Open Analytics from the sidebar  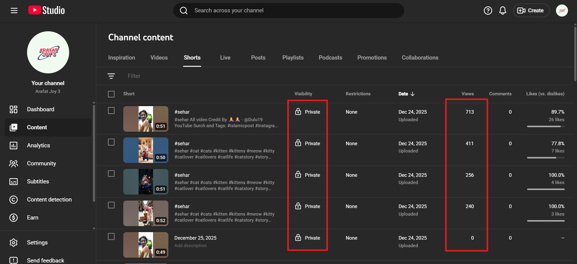(38, 146)
